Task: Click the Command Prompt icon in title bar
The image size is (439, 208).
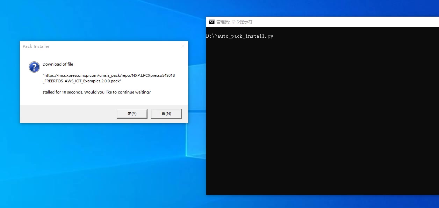Action: 212,22
